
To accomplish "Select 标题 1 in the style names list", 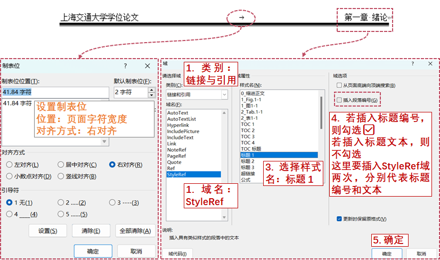I will click(249, 155).
